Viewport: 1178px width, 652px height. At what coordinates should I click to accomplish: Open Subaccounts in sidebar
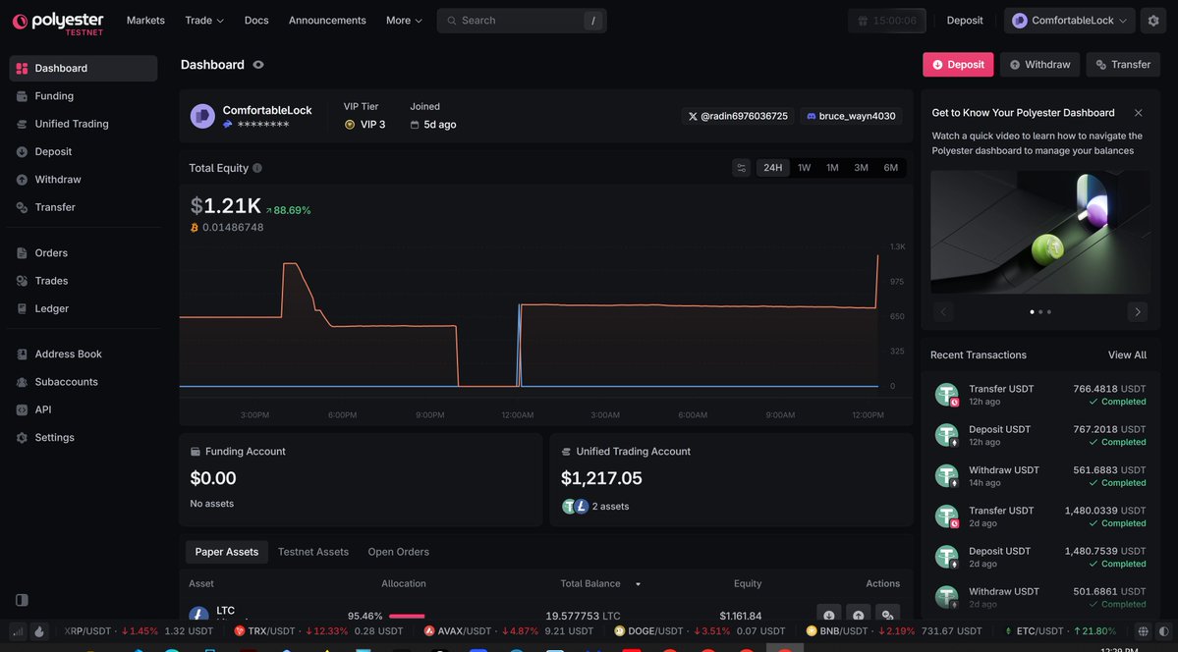coord(84,382)
